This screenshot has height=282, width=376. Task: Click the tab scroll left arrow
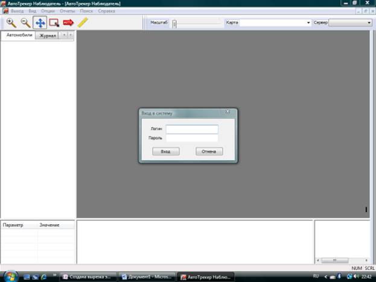click(64, 35)
